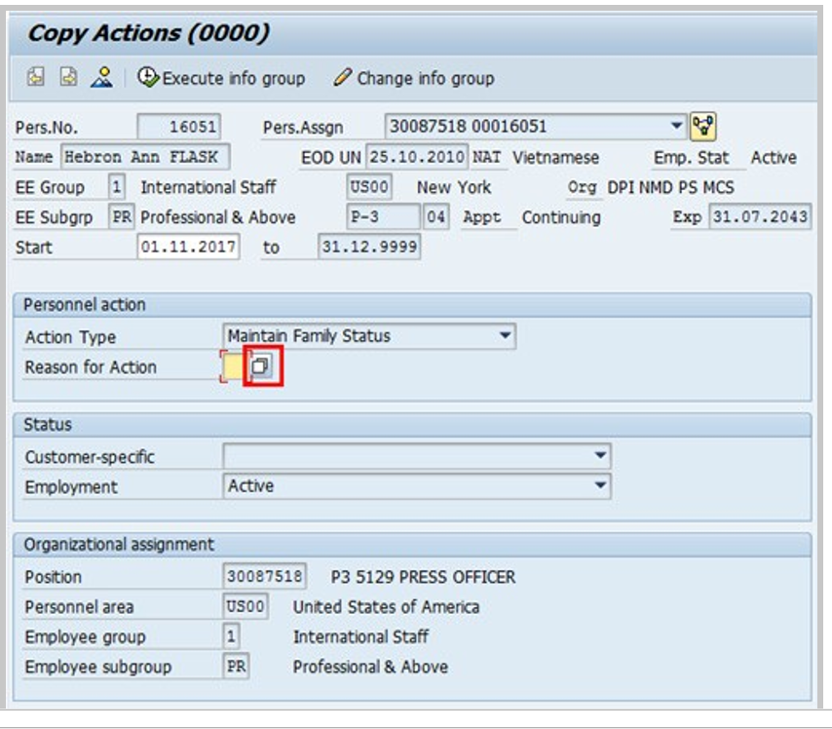This screenshot has height=729, width=832.
Task: Click the Copy Actions (0000) title
Action: [148, 33]
